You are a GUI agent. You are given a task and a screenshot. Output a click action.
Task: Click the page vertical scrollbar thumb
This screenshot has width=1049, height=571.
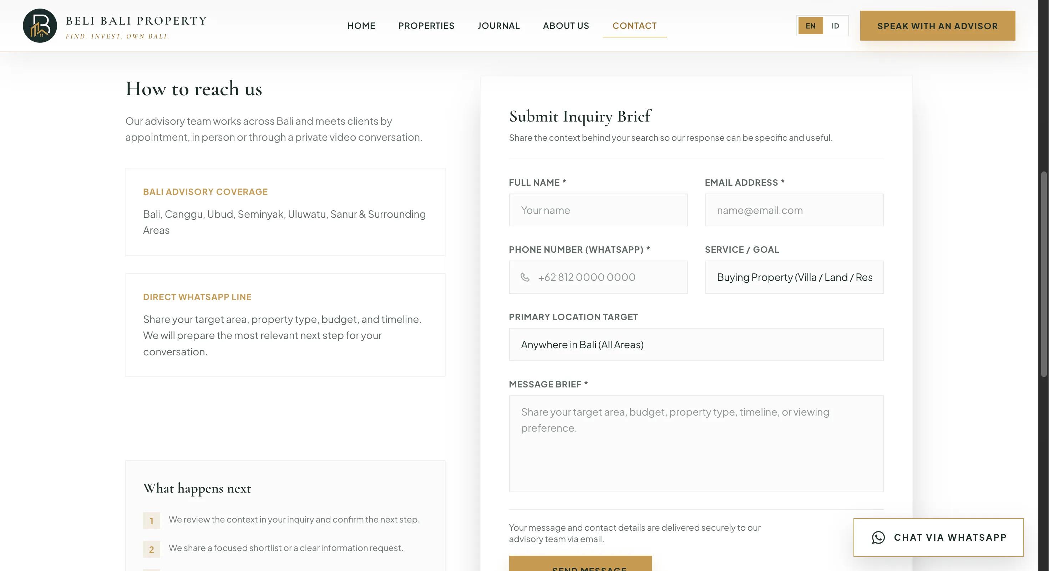click(1043, 274)
